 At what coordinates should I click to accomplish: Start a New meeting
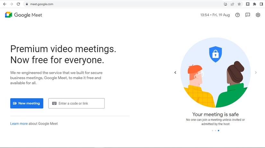coord(27,103)
